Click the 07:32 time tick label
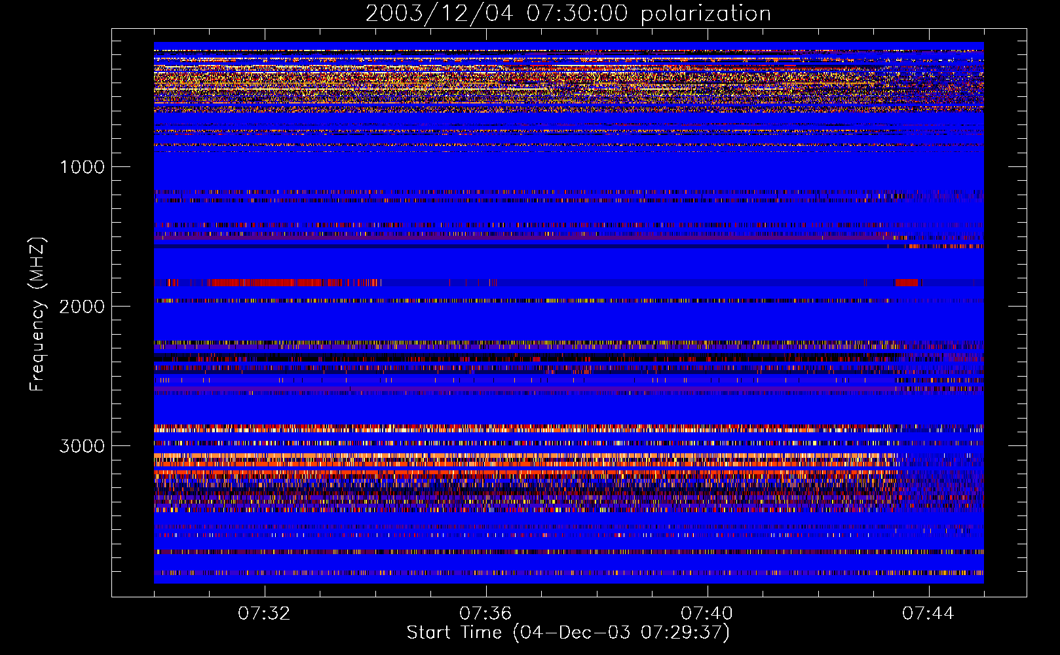Image resolution: width=1060 pixels, height=655 pixels. [264, 614]
